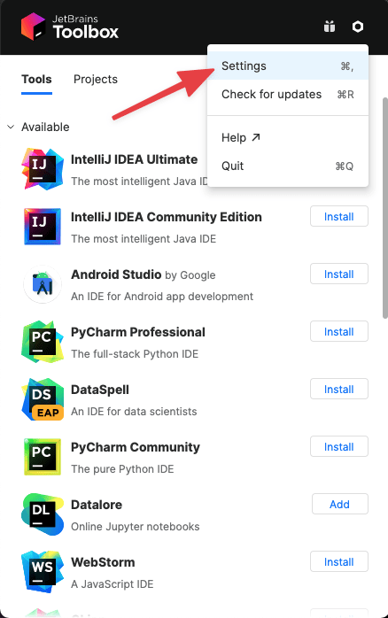Select Check for updates menu entry
Viewport: 388px width, 618px height.
pyautogui.click(x=288, y=94)
